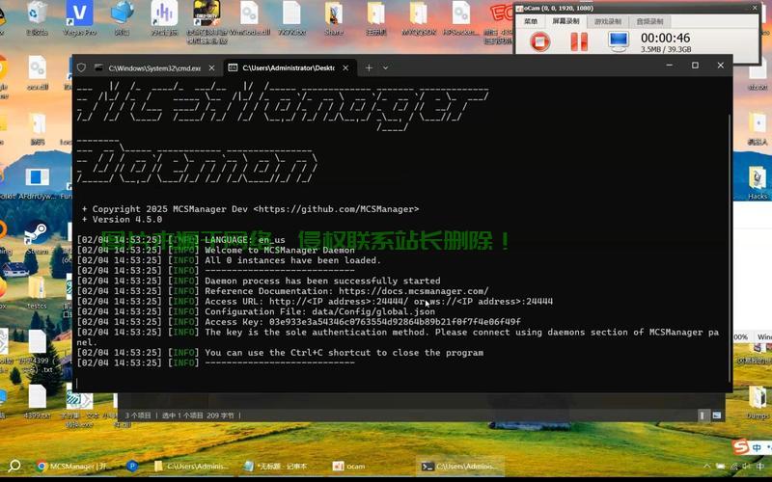
Task: Click the Sogou input method S icon
Action: tap(741, 446)
